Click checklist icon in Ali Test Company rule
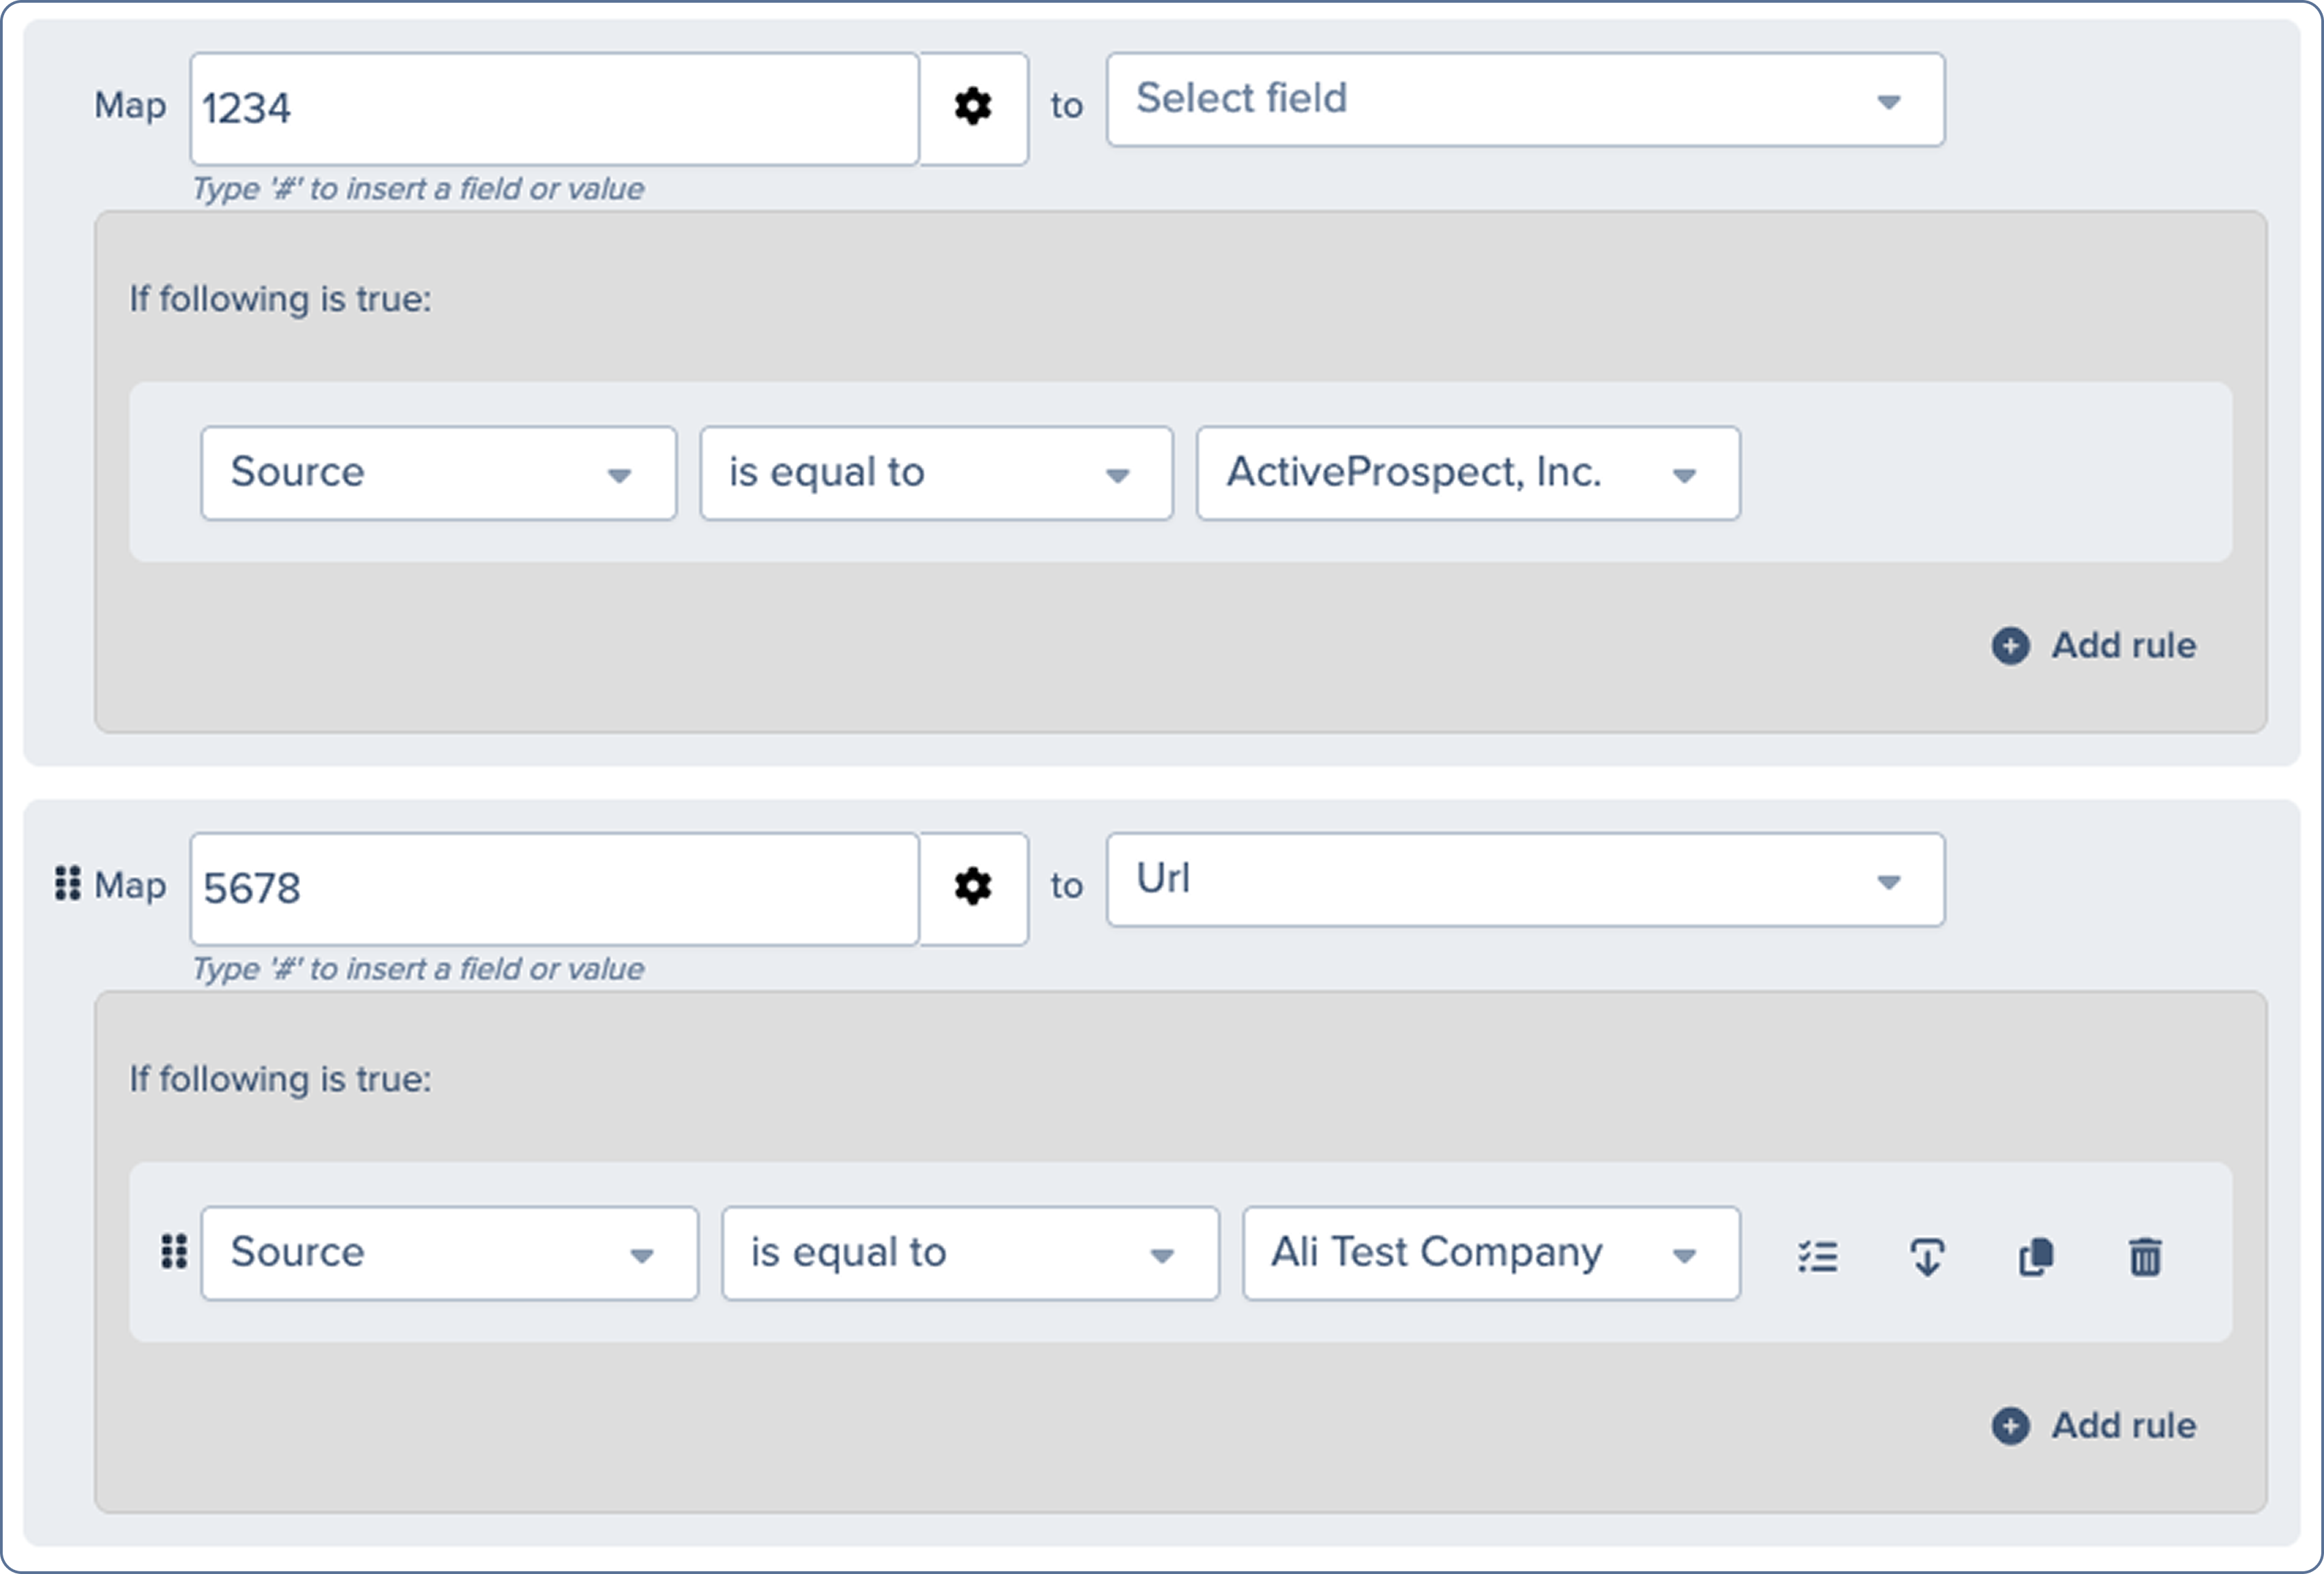 point(1817,1256)
